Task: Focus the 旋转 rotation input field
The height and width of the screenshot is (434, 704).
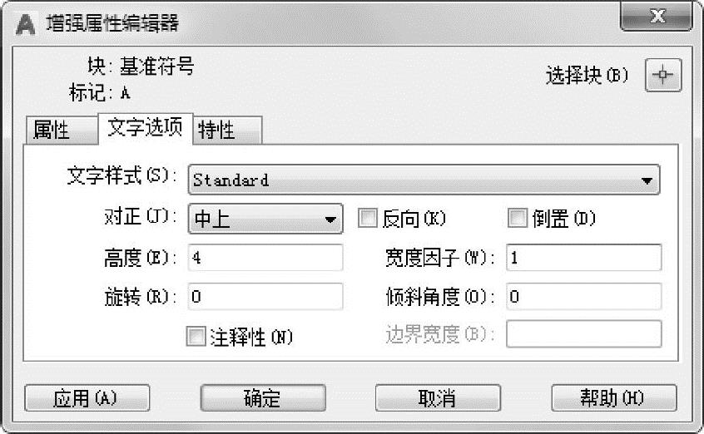Action: pos(265,297)
